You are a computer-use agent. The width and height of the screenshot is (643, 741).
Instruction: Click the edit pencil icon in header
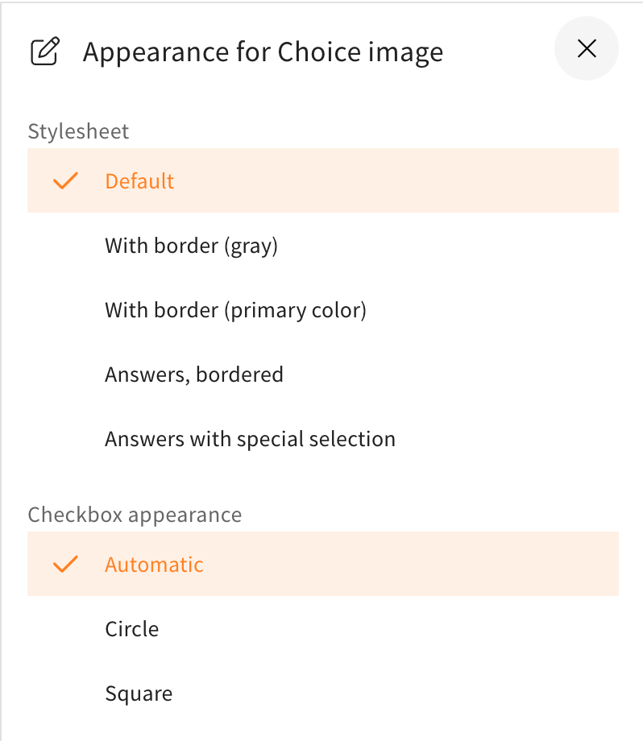pyautogui.click(x=44, y=52)
